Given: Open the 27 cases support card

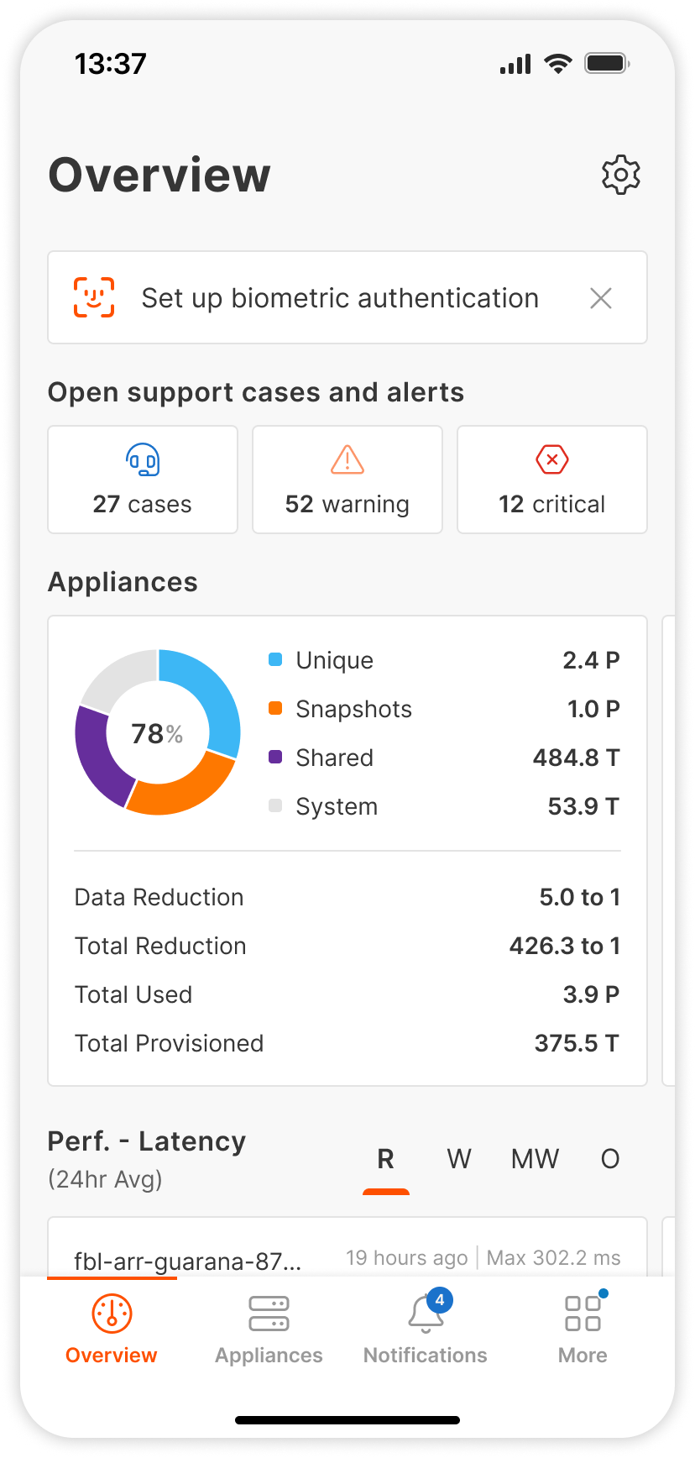Looking at the screenshot, I should (x=143, y=480).
